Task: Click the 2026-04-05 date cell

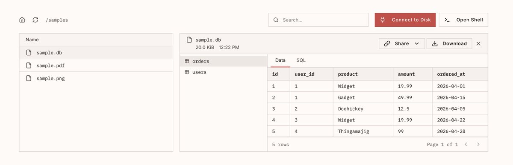Action: (x=460, y=109)
